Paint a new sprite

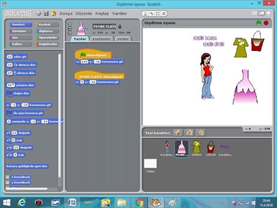178,133
